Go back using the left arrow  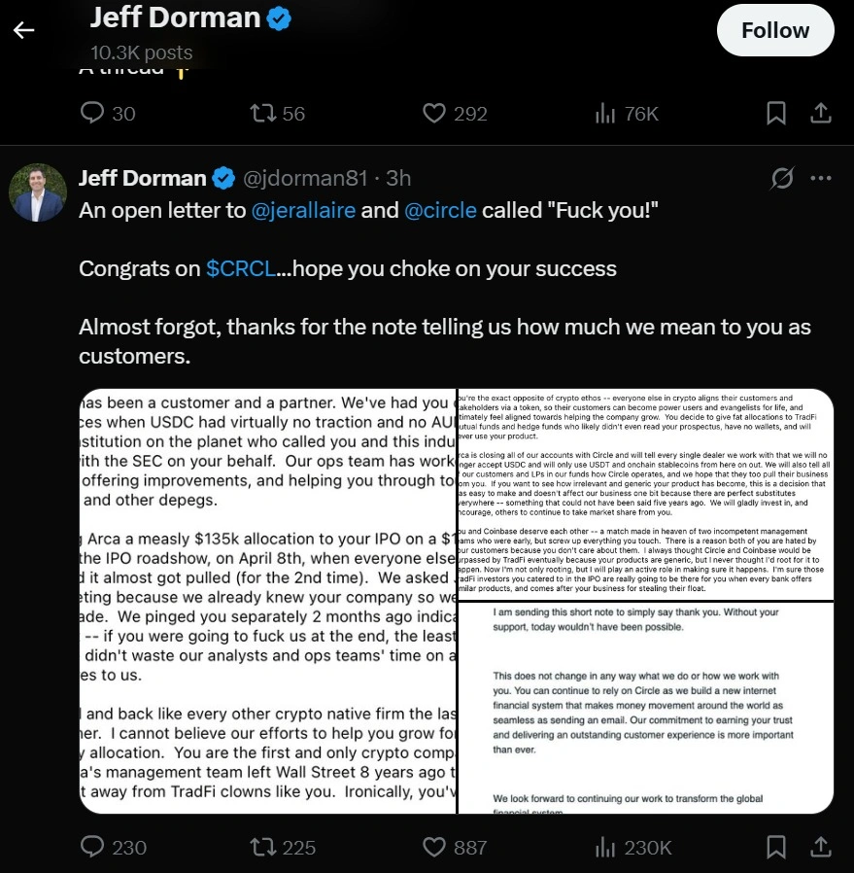click(x=23, y=30)
